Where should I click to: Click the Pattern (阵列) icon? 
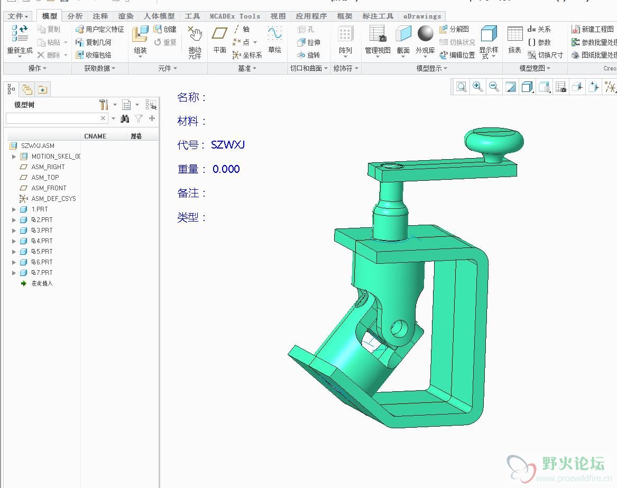point(345,39)
